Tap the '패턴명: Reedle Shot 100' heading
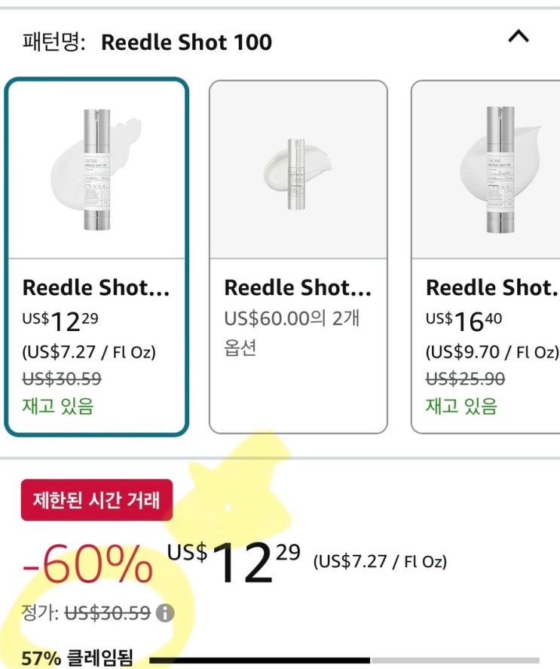Image resolution: width=560 pixels, height=669 pixels. click(148, 42)
